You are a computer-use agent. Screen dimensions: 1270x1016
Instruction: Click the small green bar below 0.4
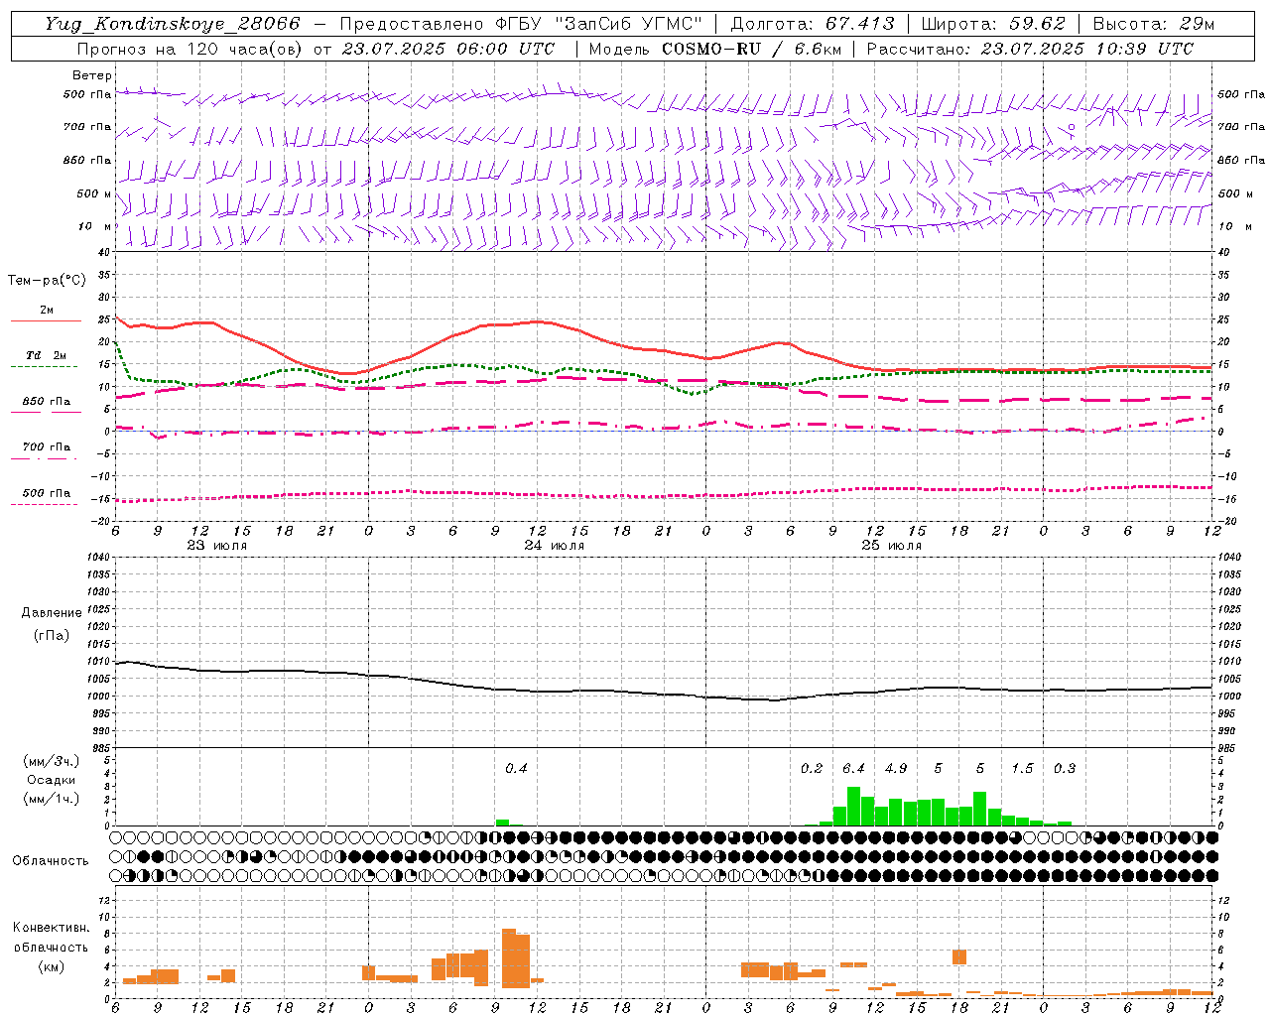(x=502, y=823)
